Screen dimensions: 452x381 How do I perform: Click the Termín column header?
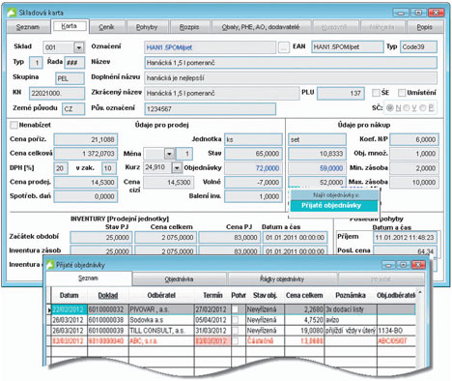point(212,295)
